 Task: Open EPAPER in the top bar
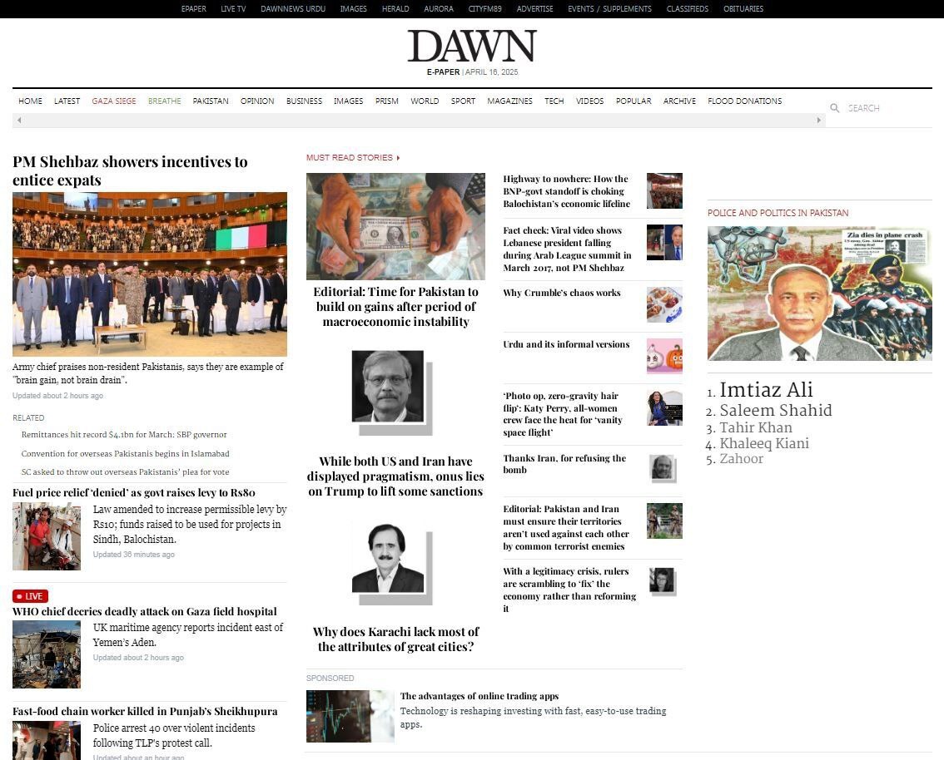[194, 9]
